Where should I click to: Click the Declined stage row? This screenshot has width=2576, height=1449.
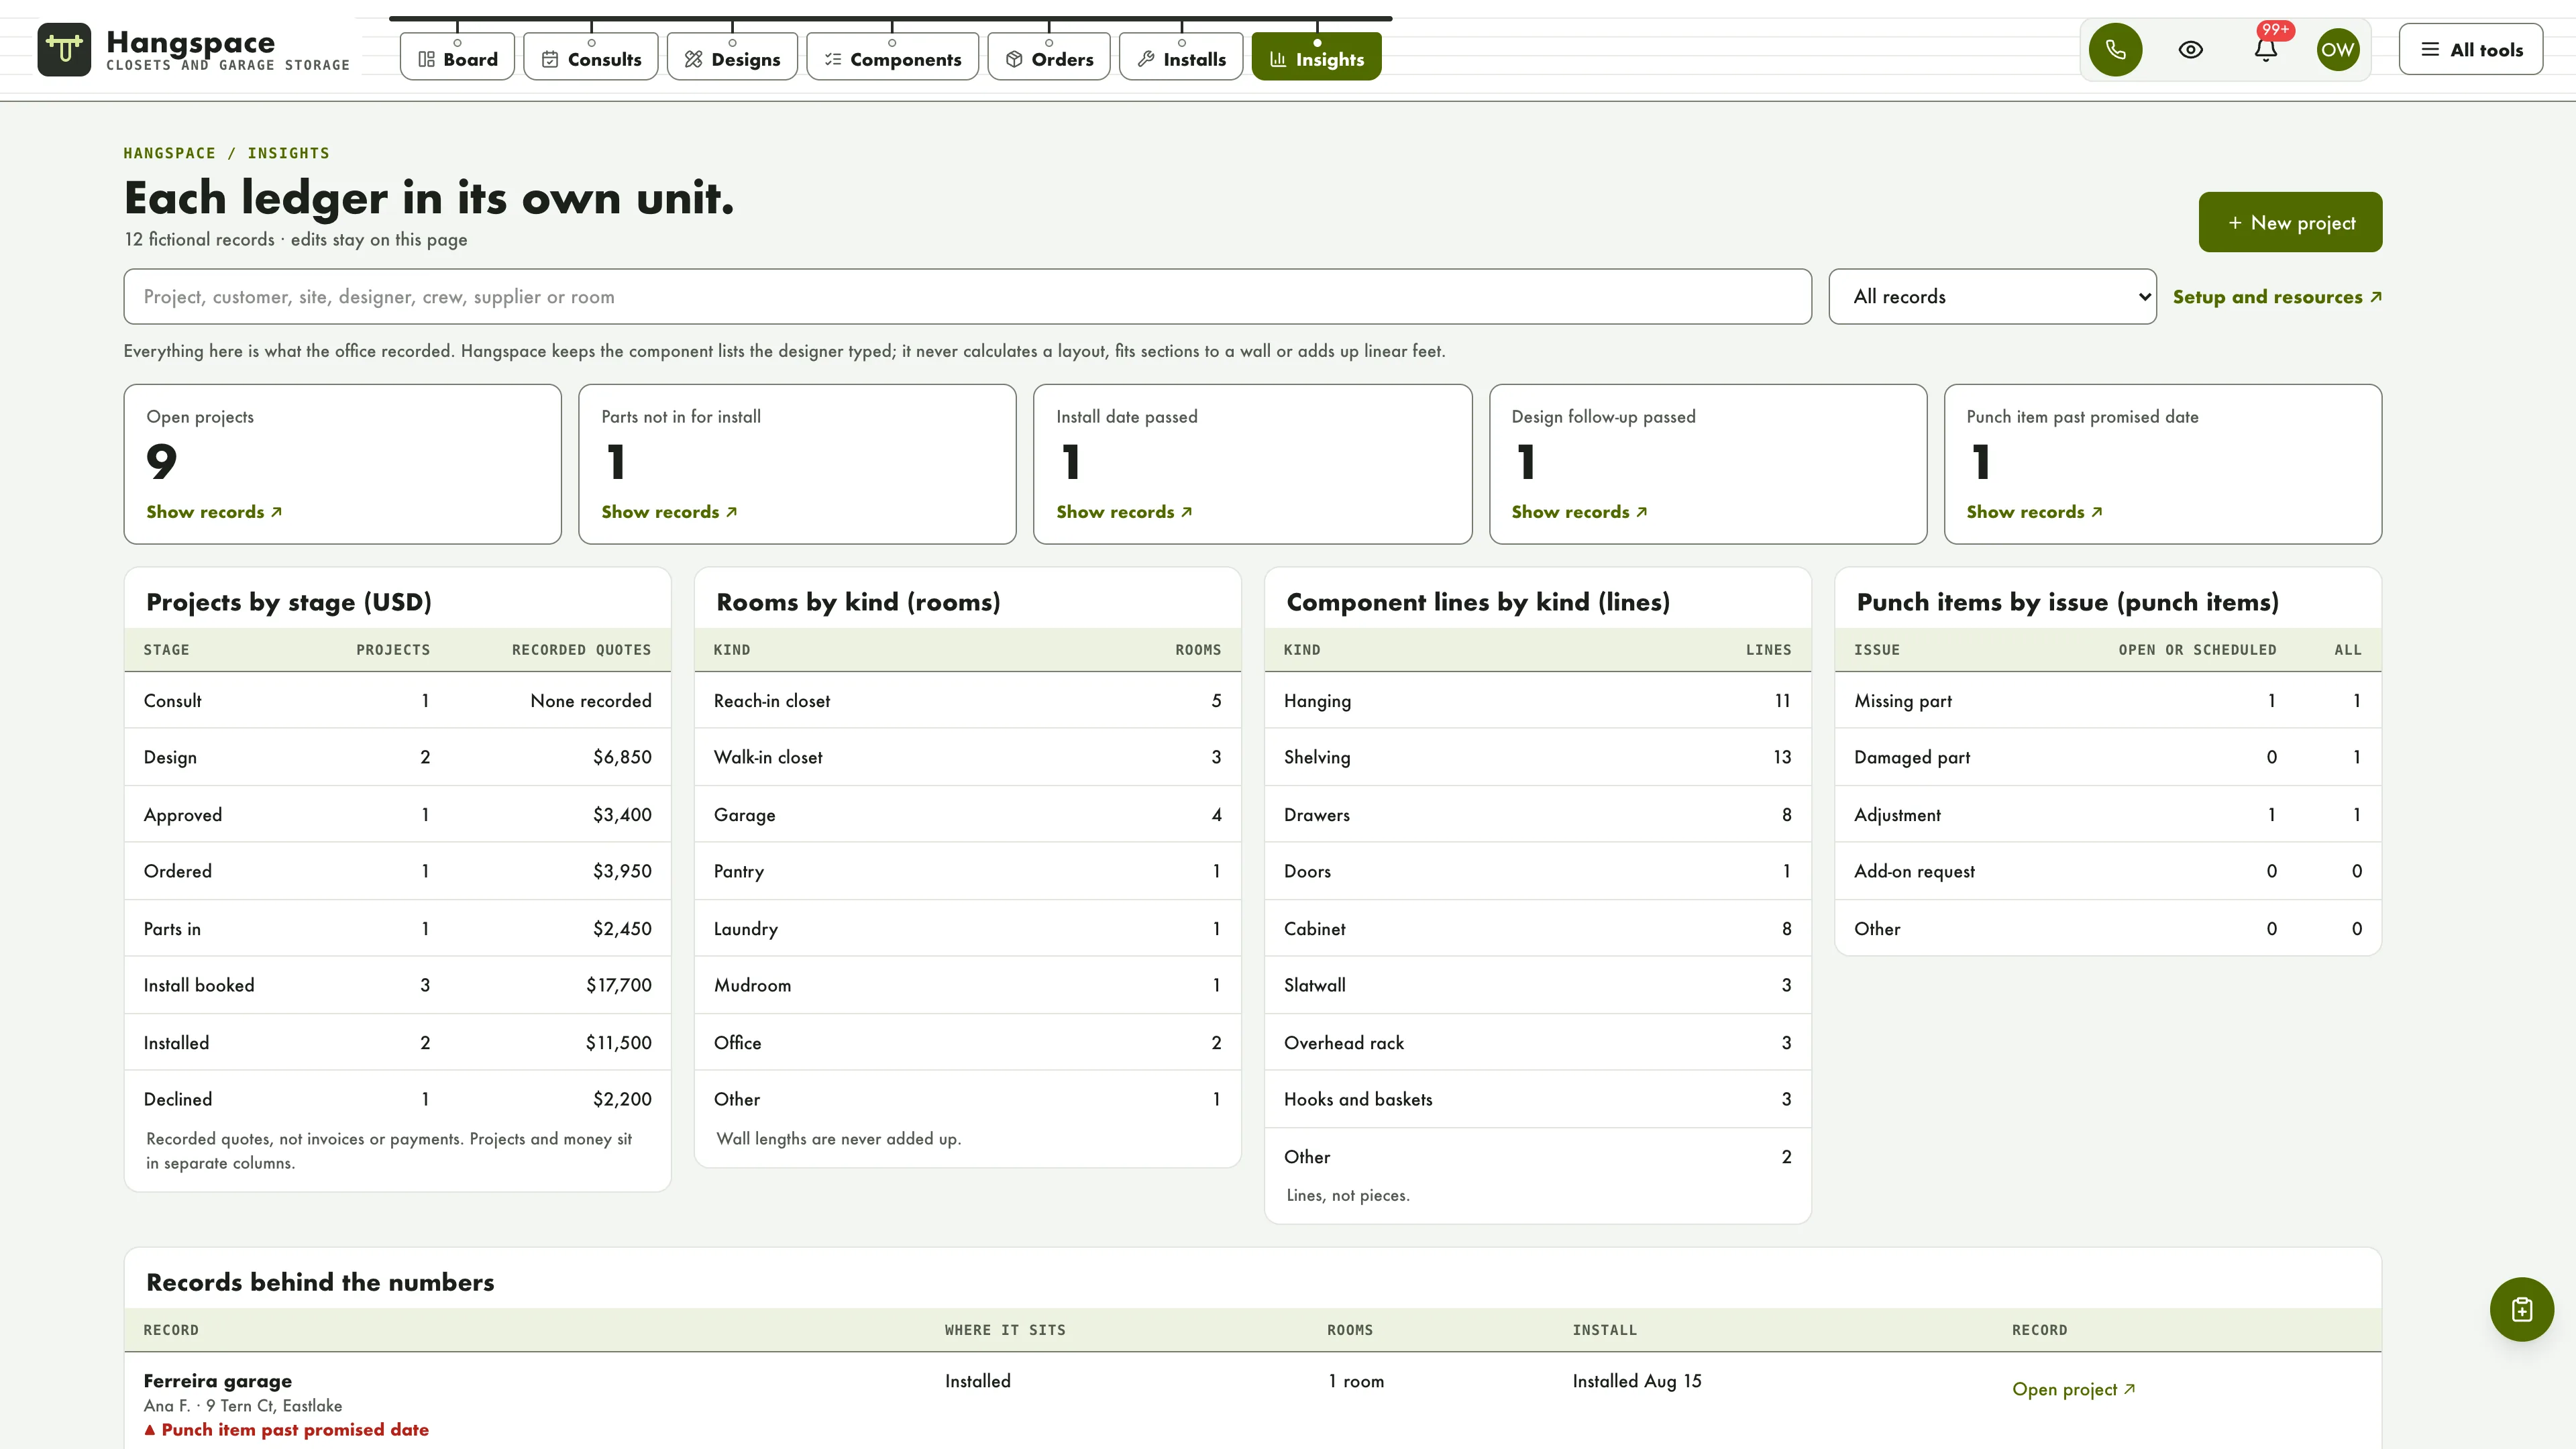(x=397, y=1099)
